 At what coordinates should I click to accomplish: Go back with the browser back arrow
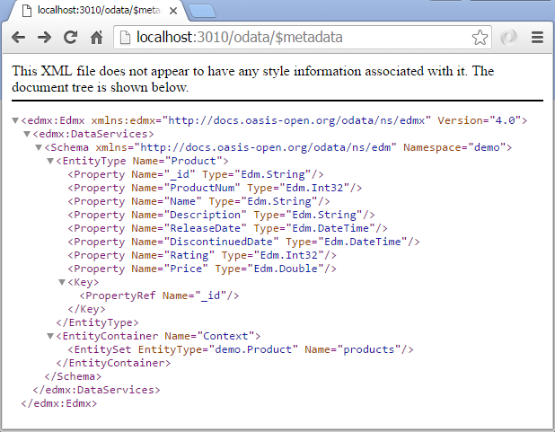coord(18,37)
